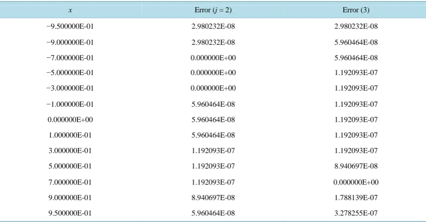Viewport: 426px width, 222px height.
Task: Select Error (j = 2) cell in 1.000000E-01 row
Action: (x=213, y=135)
